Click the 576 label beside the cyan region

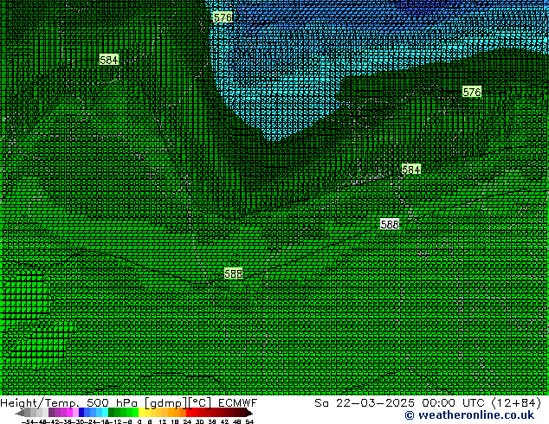(x=223, y=17)
